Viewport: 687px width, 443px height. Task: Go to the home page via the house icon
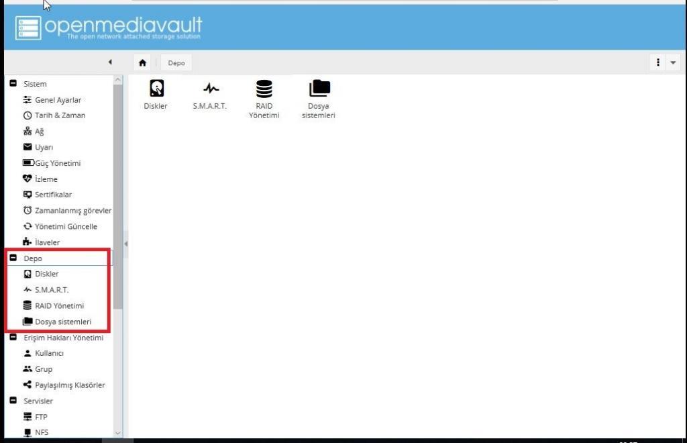[142, 62]
